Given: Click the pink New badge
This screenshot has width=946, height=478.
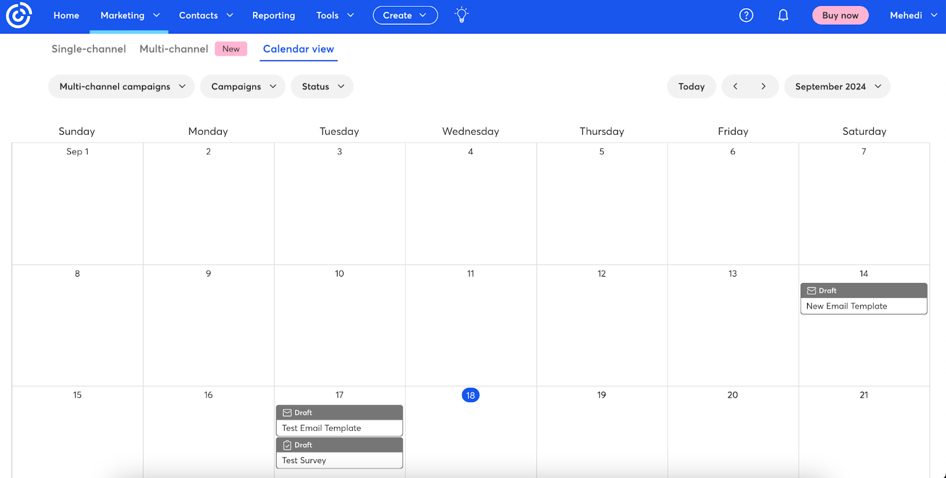Looking at the screenshot, I should [x=231, y=49].
